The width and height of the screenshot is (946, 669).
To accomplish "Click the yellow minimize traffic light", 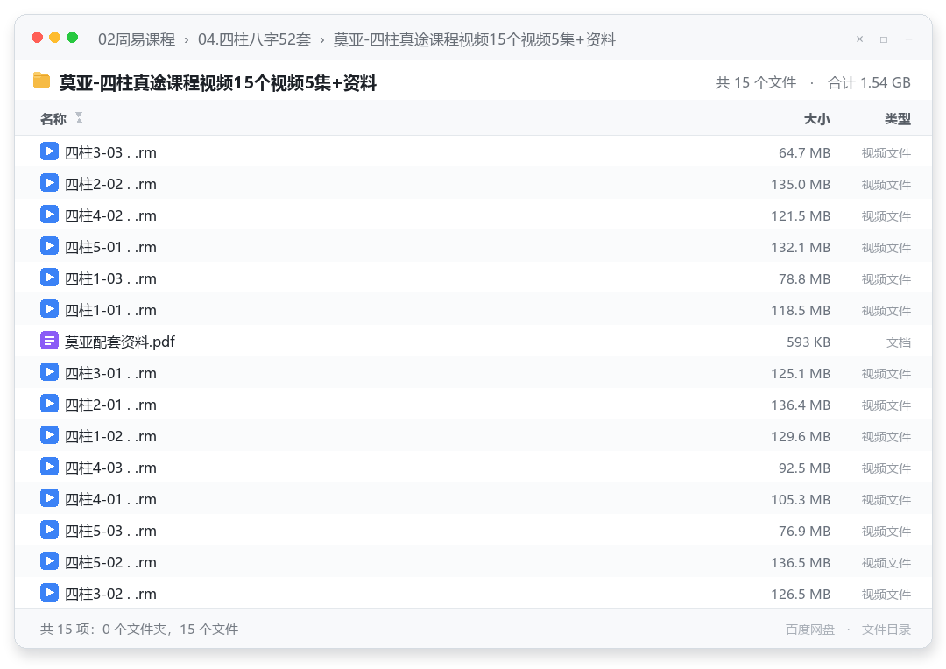I will tap(55, 38).
